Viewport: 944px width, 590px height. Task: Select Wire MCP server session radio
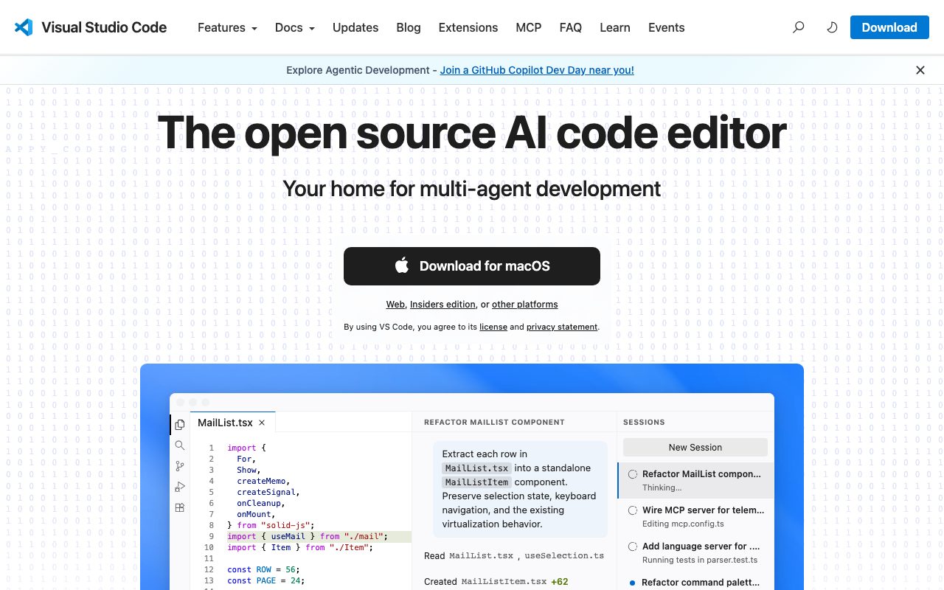pyautogui.click(x=633, y=510)
